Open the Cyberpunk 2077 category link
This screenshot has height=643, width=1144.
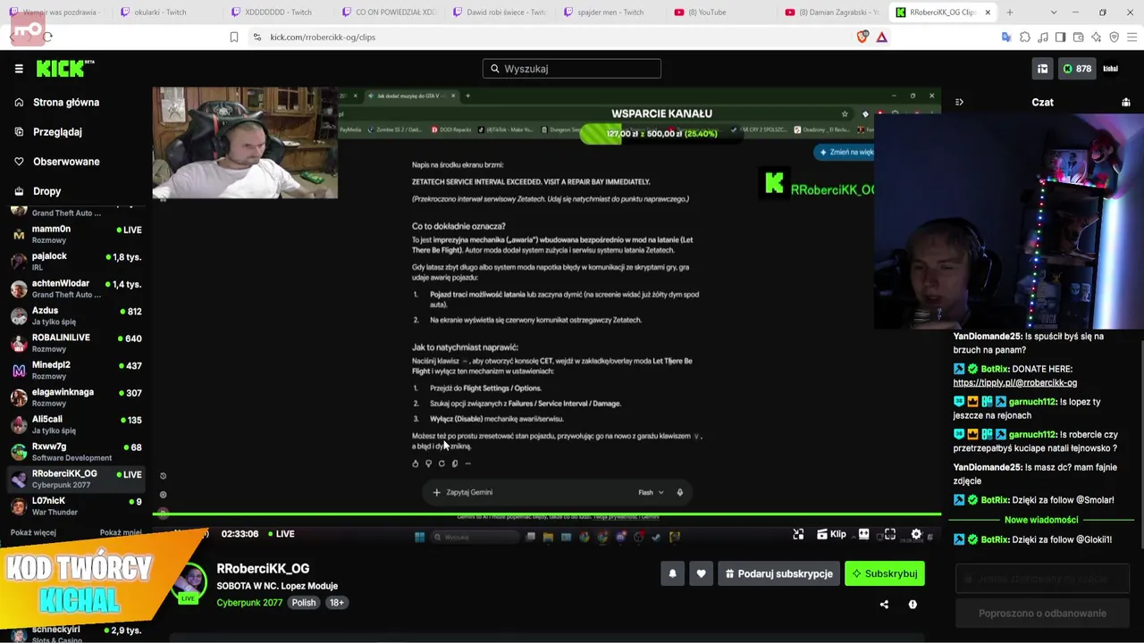click(x=249, y=603)
